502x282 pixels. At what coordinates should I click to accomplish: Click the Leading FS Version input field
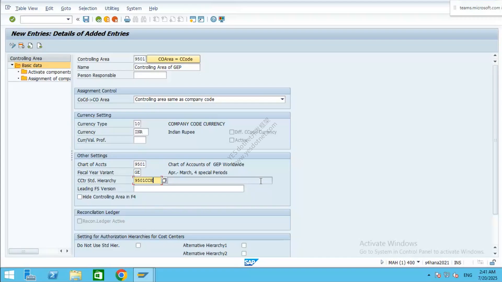189,189
